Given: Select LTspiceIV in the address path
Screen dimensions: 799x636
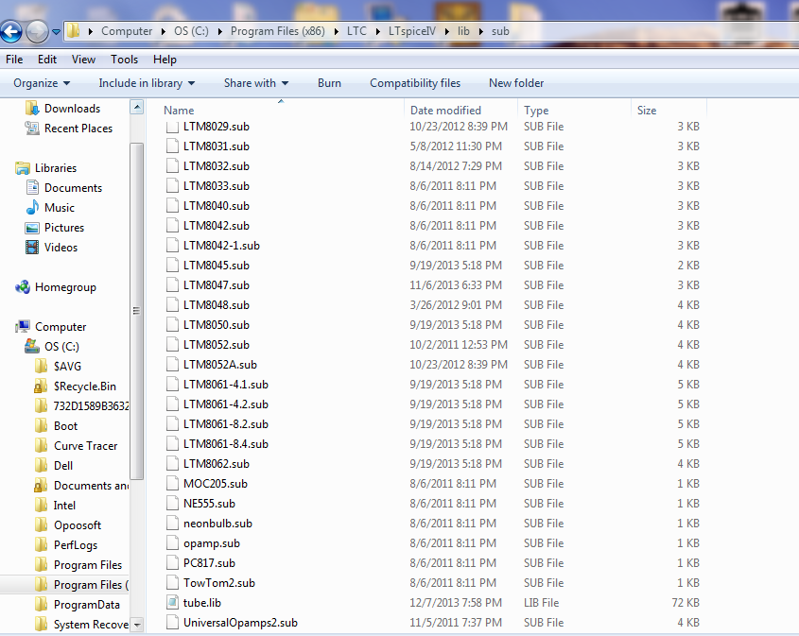Looking at the screenshot, I should [x=411, y=31].
